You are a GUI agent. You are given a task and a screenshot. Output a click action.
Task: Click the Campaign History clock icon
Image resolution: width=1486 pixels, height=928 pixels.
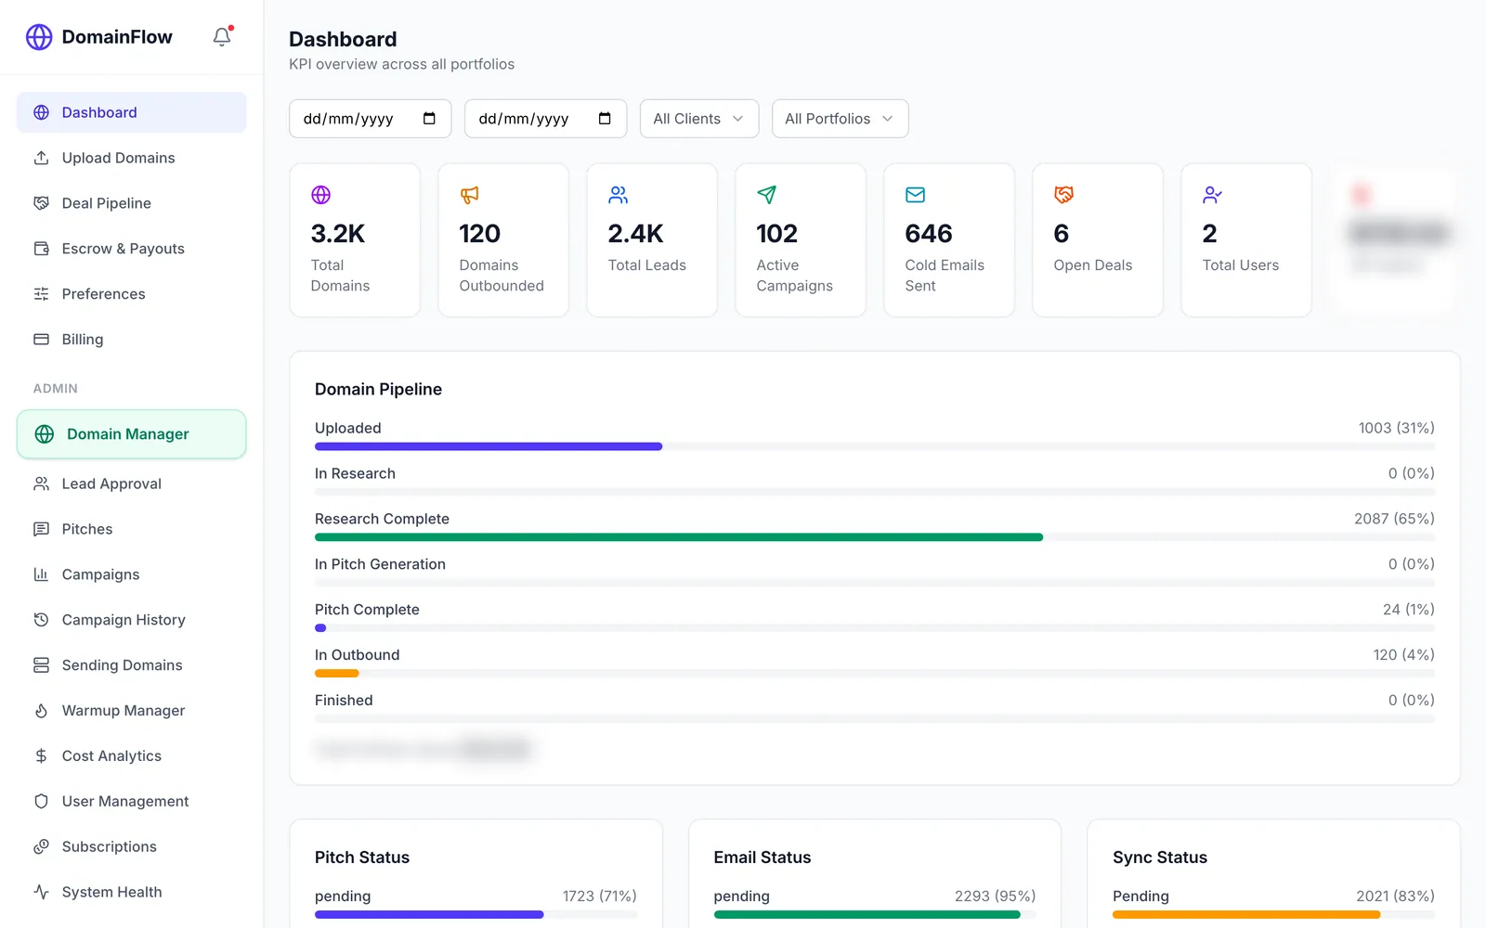click(41, 620)
